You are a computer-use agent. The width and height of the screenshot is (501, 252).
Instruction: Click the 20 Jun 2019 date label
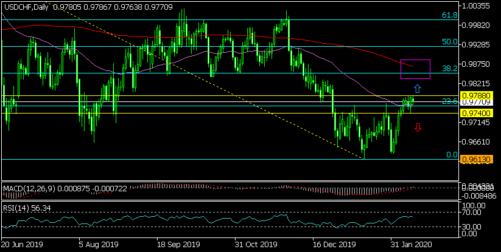point(22,245)
